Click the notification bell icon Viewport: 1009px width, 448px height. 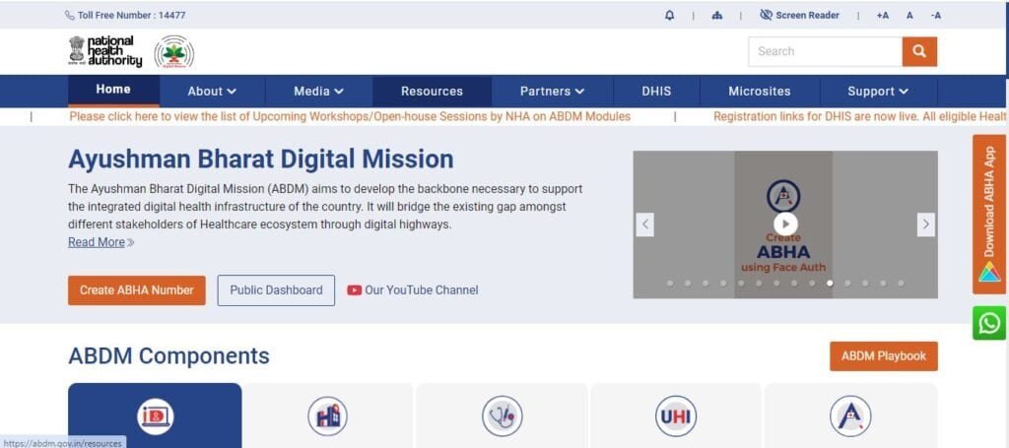pyautogui.click(x=670, y=16)
